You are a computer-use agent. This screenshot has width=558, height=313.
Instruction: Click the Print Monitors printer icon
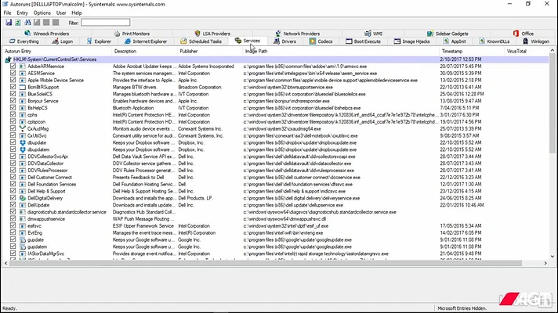117,34
